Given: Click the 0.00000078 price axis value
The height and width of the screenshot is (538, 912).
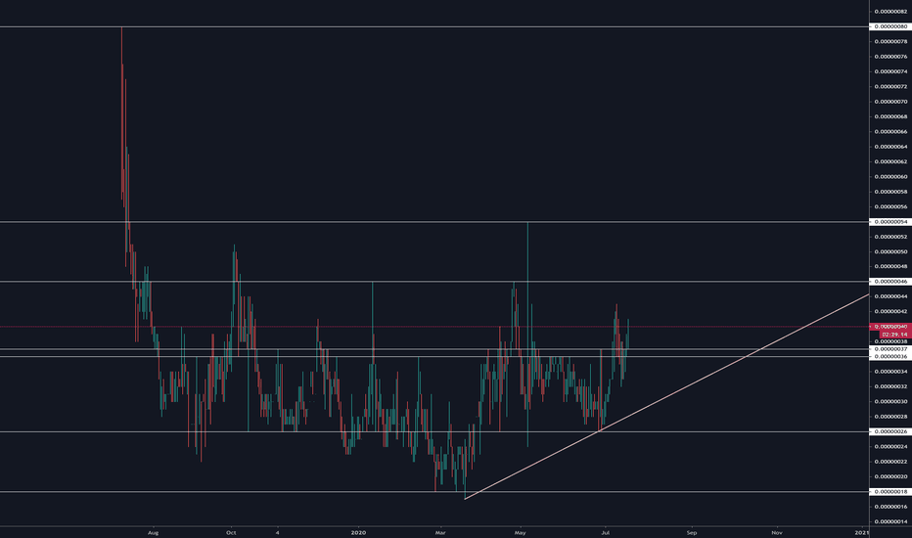Looking at the screenshot, I should pos(891,42).
